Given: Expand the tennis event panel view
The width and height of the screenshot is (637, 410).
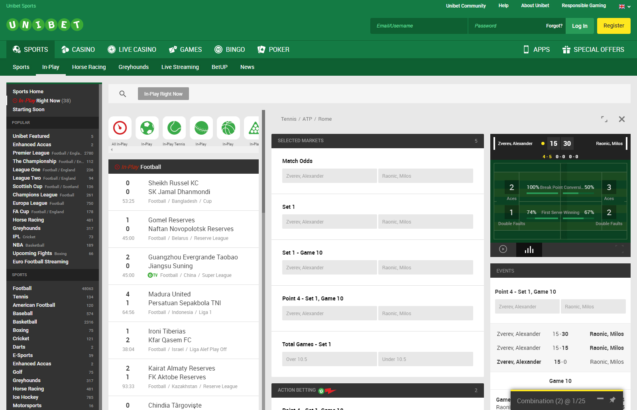Looking at the screenshot, I should [604, 119].
